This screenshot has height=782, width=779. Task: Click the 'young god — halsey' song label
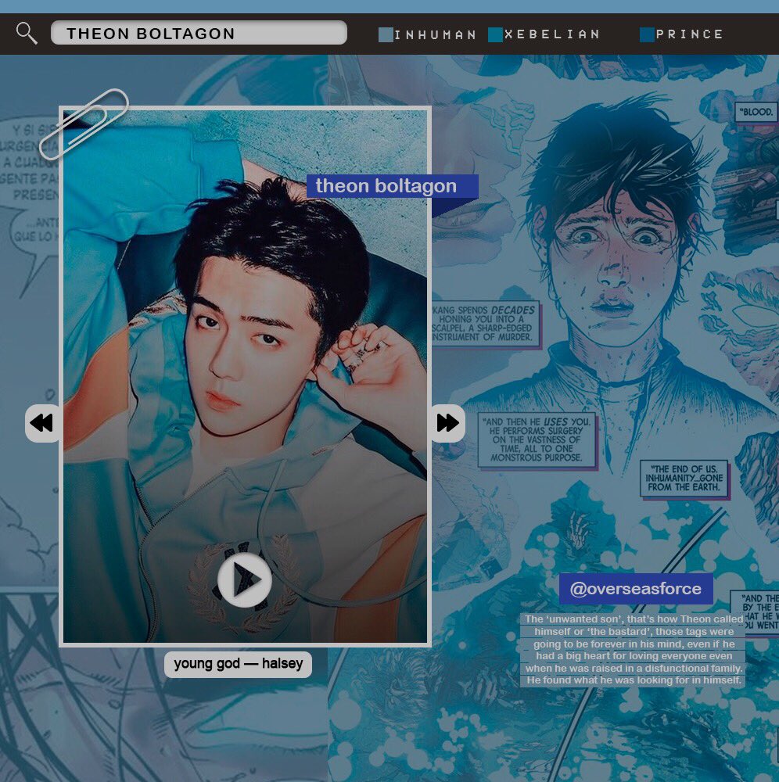coord(238,664)
